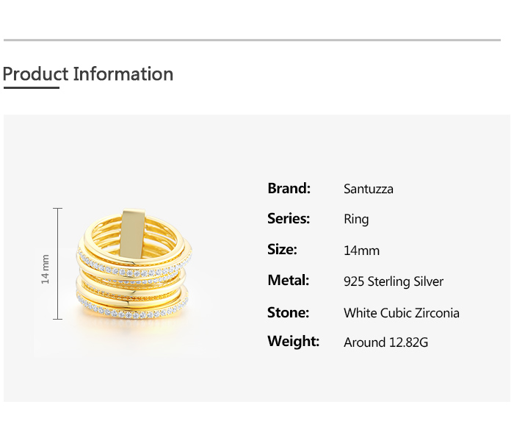Image resolution: width=514 pixels, height=446 pixels.
Task: Click the "Ring" series value
Action: [x=356, y=219]
